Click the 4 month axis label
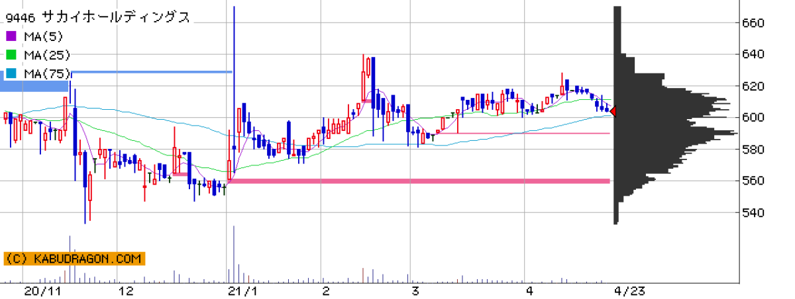 click(x=528, y=291)
